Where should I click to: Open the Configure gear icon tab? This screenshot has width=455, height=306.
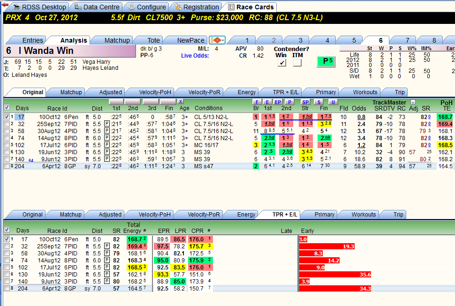click(147, 7)
